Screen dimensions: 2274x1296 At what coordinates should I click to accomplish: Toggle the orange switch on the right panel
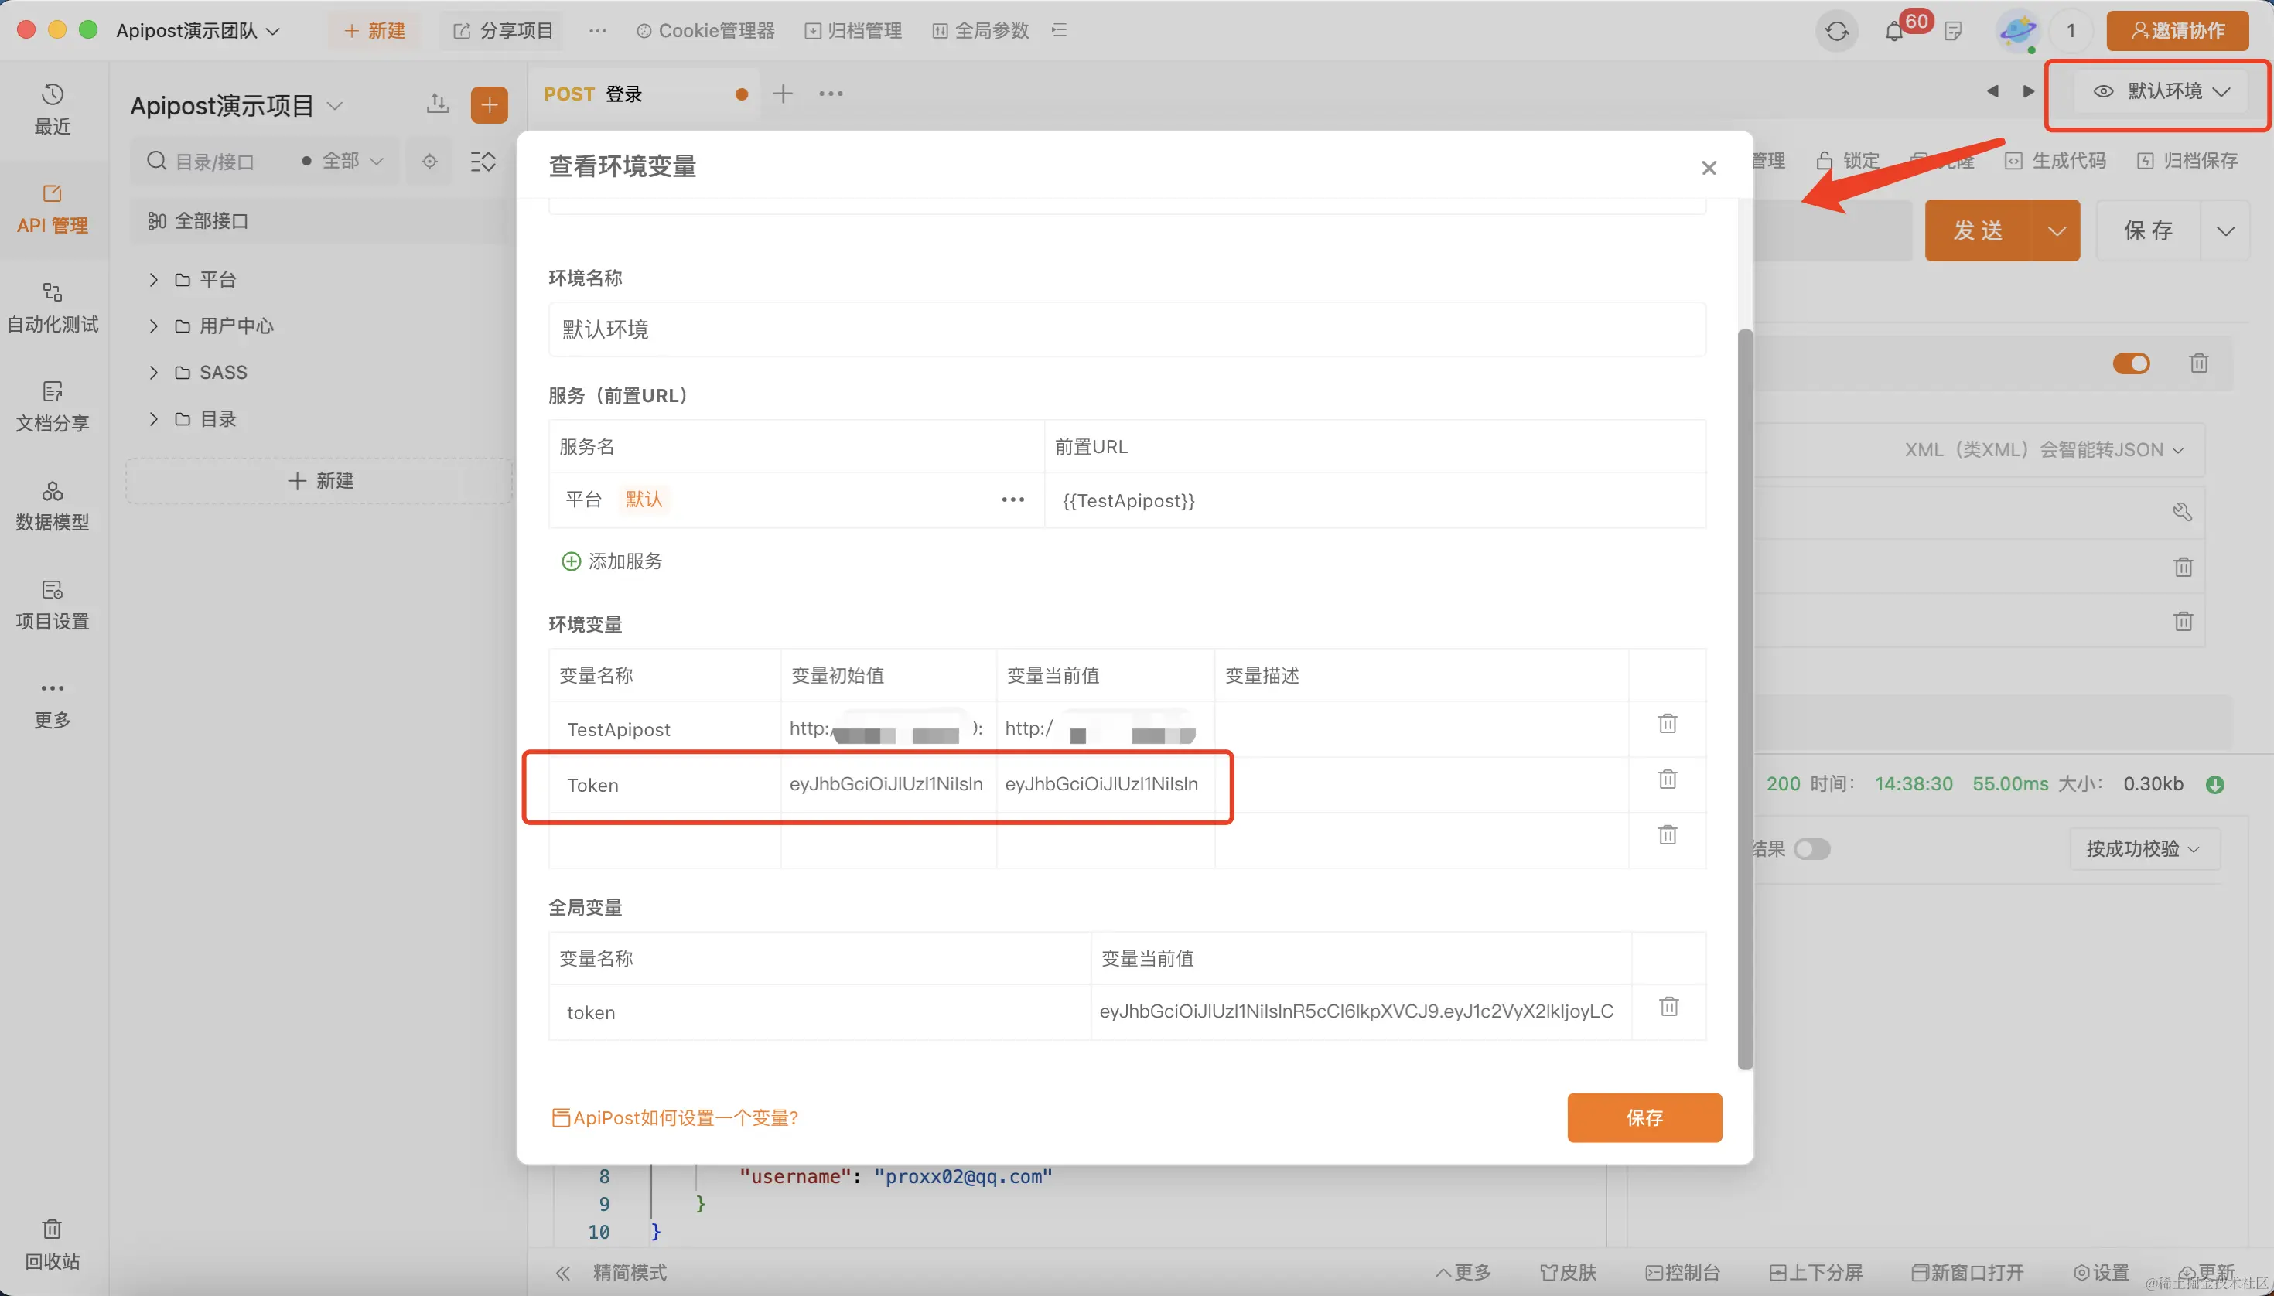click(x=2131, y=363)
